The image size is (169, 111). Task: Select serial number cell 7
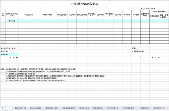(3, 39)
